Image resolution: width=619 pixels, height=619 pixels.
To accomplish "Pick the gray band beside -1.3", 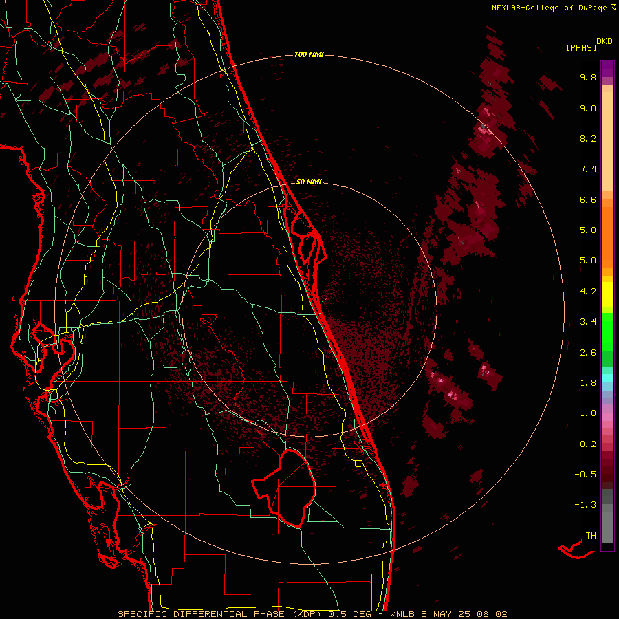I will (x=607, y=508).
